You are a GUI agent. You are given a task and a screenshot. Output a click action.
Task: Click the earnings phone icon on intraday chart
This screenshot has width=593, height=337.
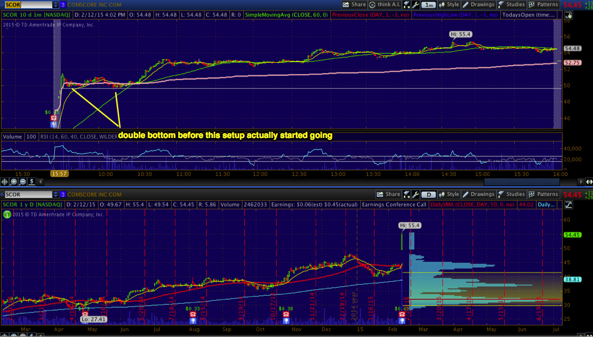[54, 118]
